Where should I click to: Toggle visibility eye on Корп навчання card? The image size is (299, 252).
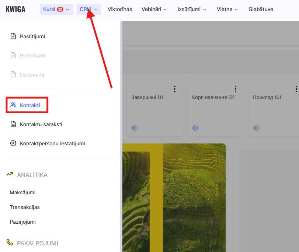pyautogui.click(x=196, y=128)
